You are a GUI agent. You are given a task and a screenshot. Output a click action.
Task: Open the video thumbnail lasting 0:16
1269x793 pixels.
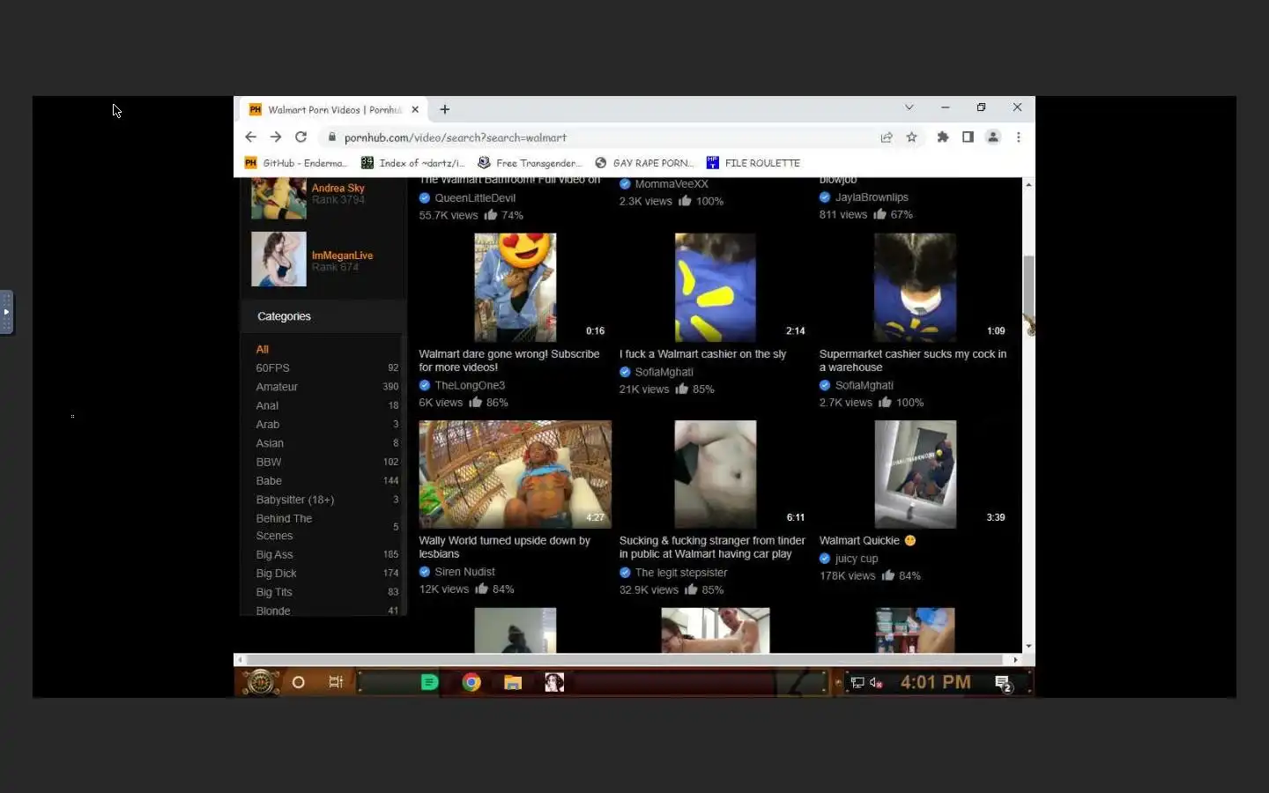[x=516, y=287]
